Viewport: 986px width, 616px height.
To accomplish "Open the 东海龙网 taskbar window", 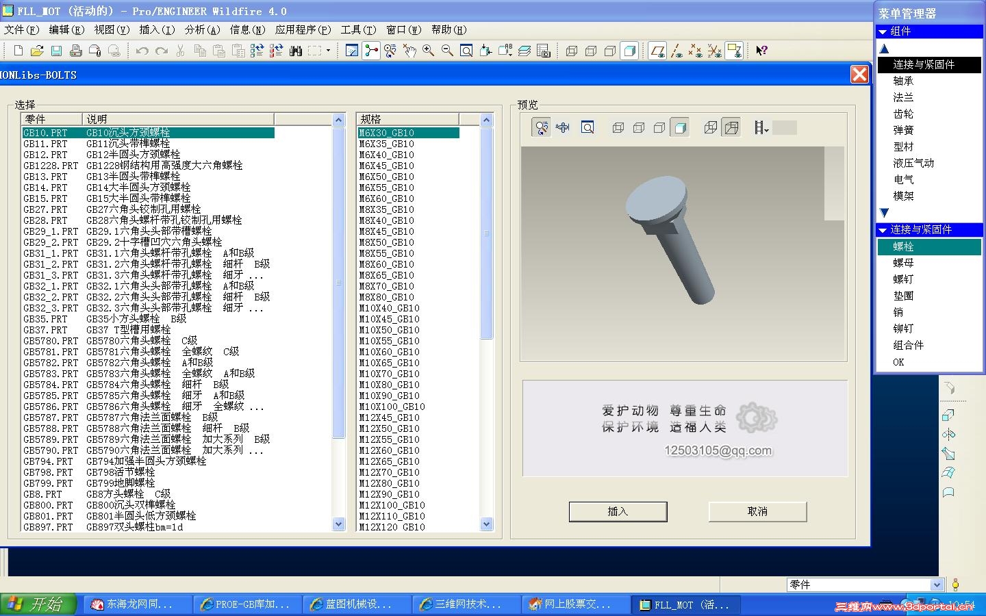I will click(138, 604).
